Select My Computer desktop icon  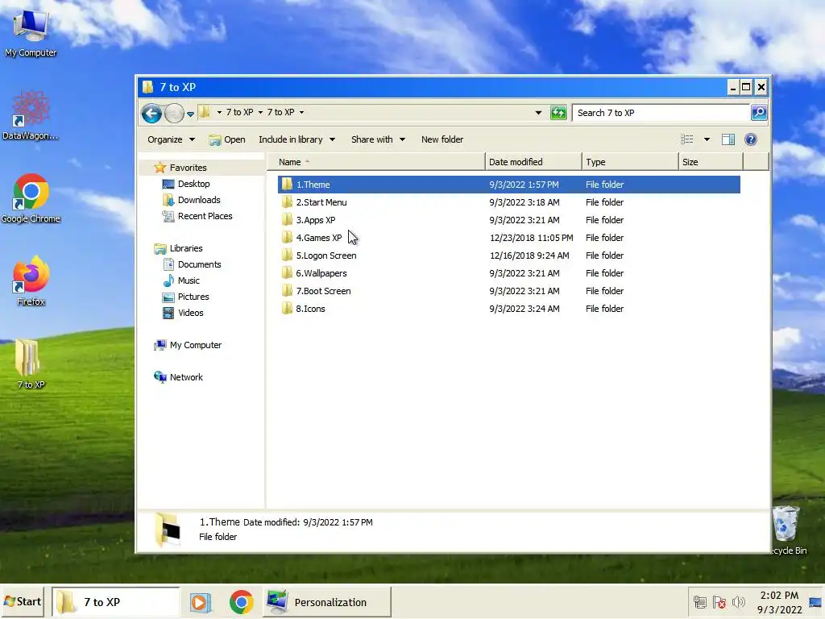pyautogui.click(x=31, y=34)
